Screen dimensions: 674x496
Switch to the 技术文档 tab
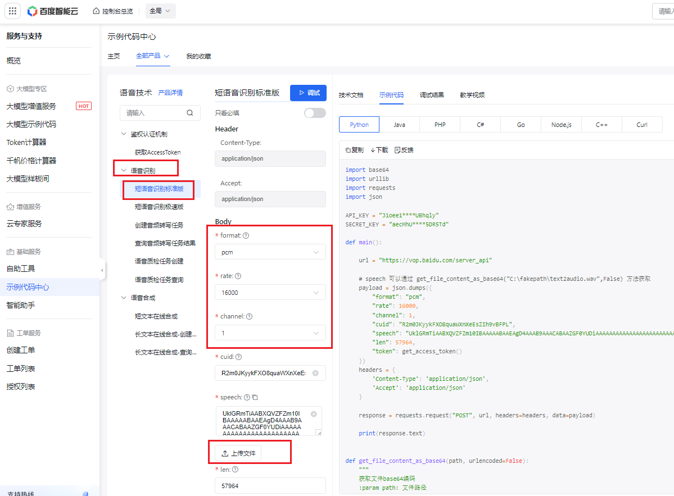click(351, 95)
